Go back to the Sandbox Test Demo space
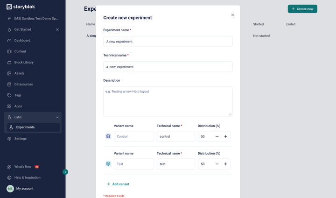 click(x=33, y=19)
